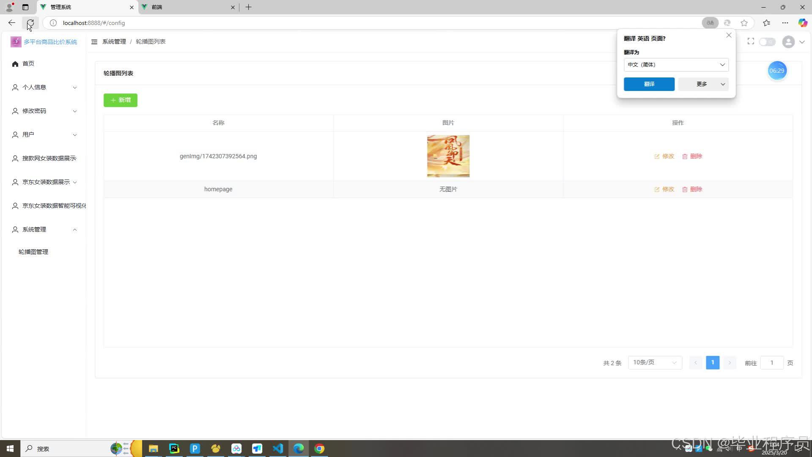Click 修改 for genImg/1742307392564.png row
This screenshot has height=457, width=812.
tap(664, 156)
